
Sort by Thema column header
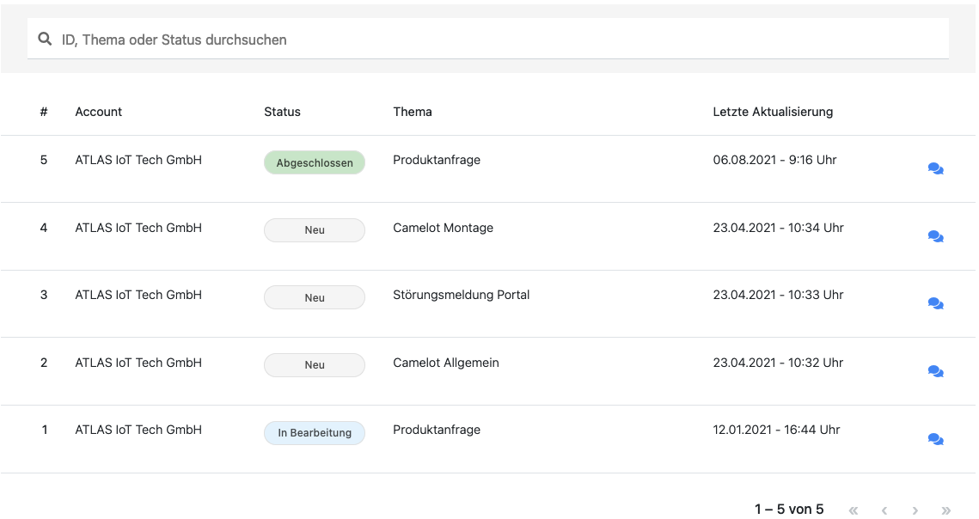click(413, 112)
